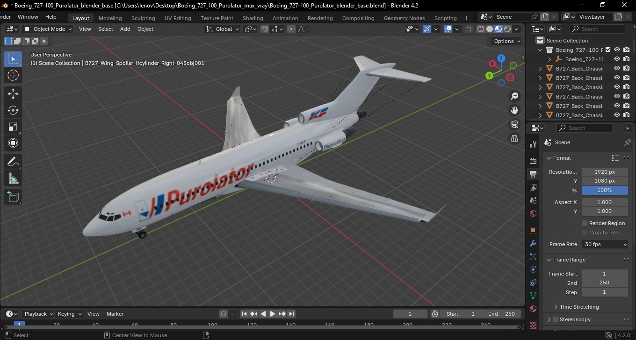Toggle proportional editing button
636x340 pixels.
(x=291, y=29)
